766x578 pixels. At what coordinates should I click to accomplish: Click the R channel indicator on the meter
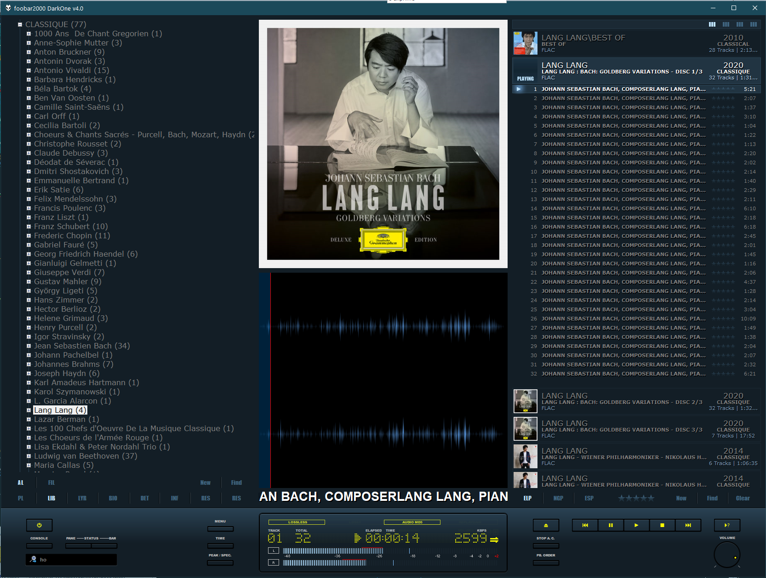[274, 562]
